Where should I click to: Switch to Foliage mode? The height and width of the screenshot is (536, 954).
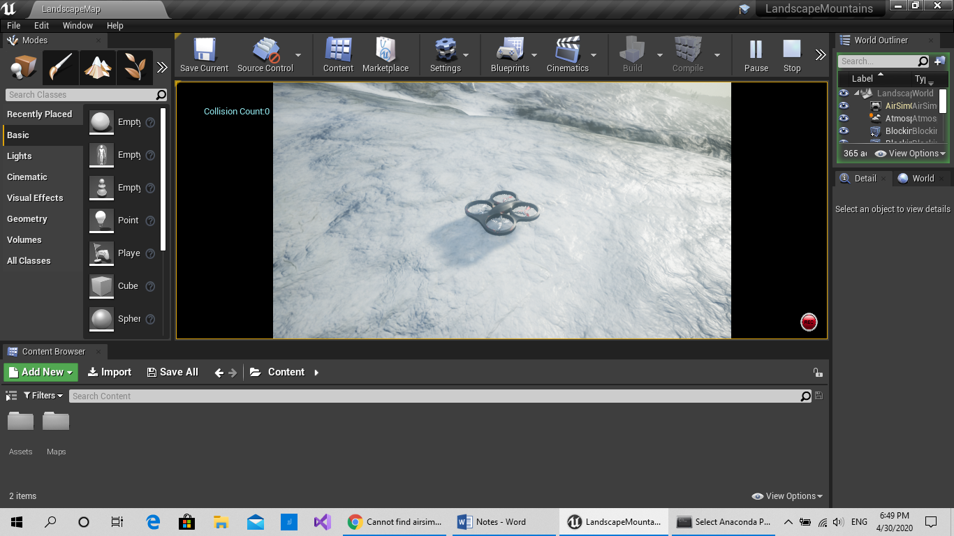[134, 68]
